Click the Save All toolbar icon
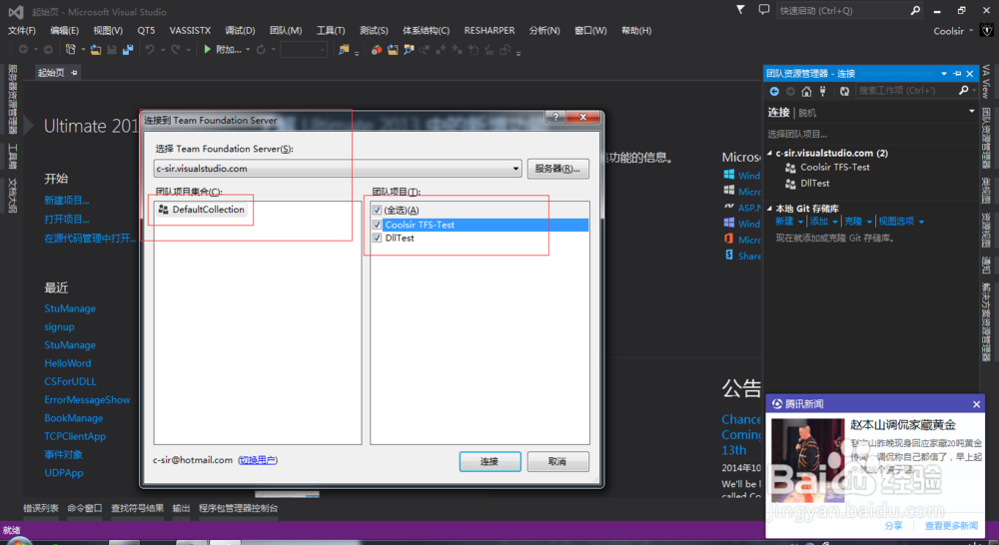999x545 pixels. tap(128, 49)
